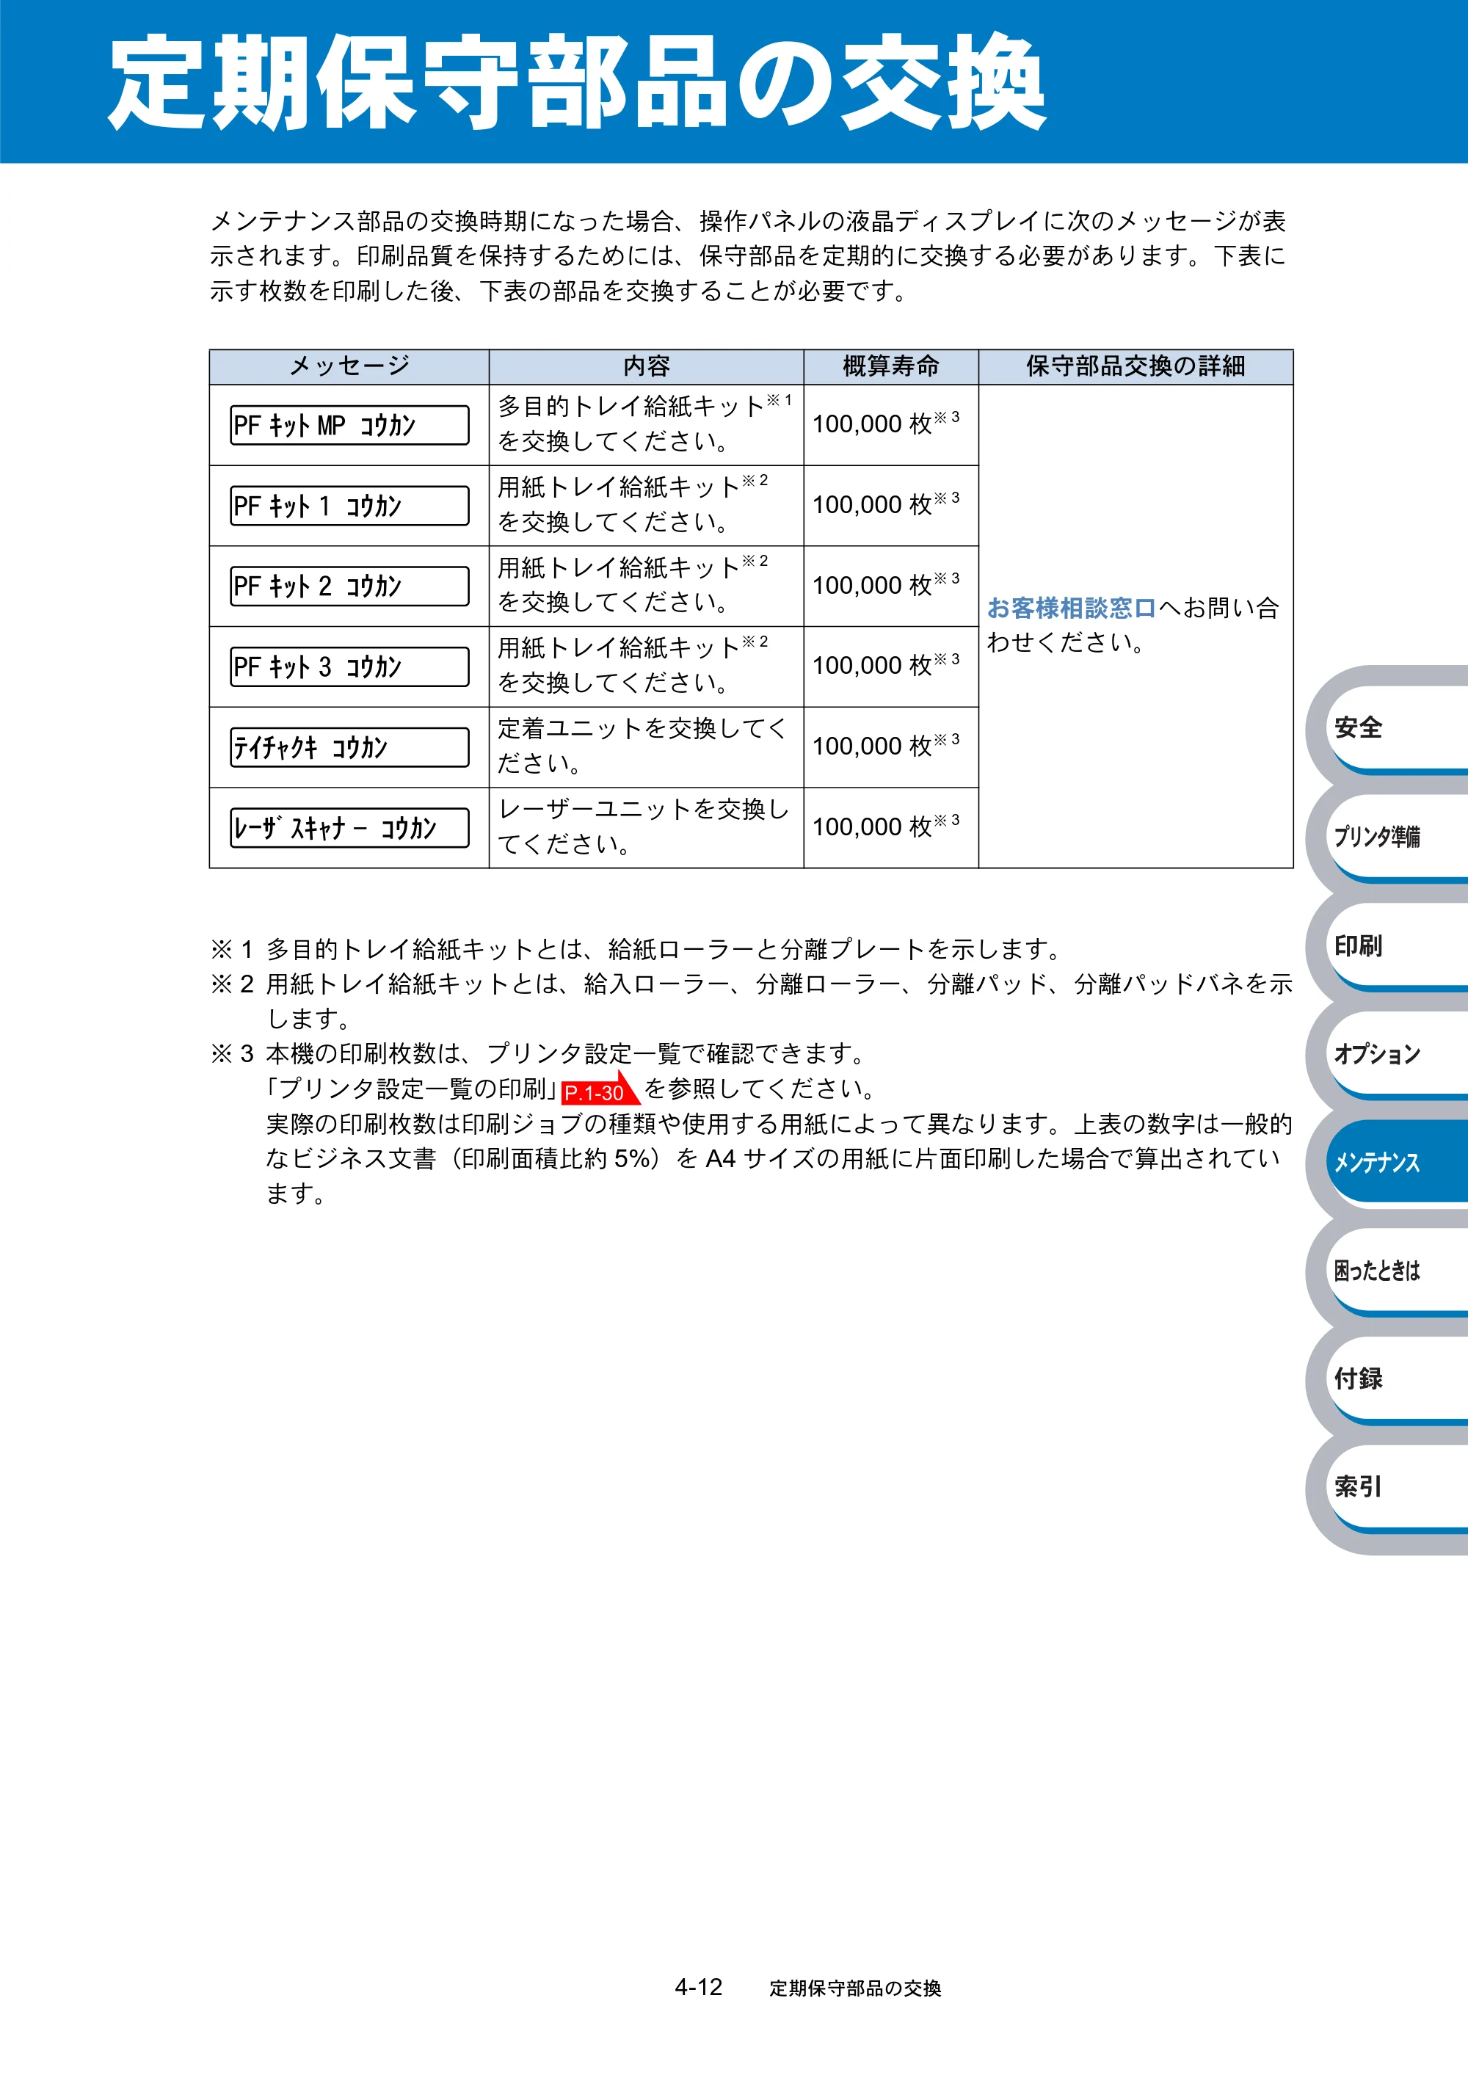1468x2078 pixels.
Task: Click the 内容 column header
Action: [646, 366]
